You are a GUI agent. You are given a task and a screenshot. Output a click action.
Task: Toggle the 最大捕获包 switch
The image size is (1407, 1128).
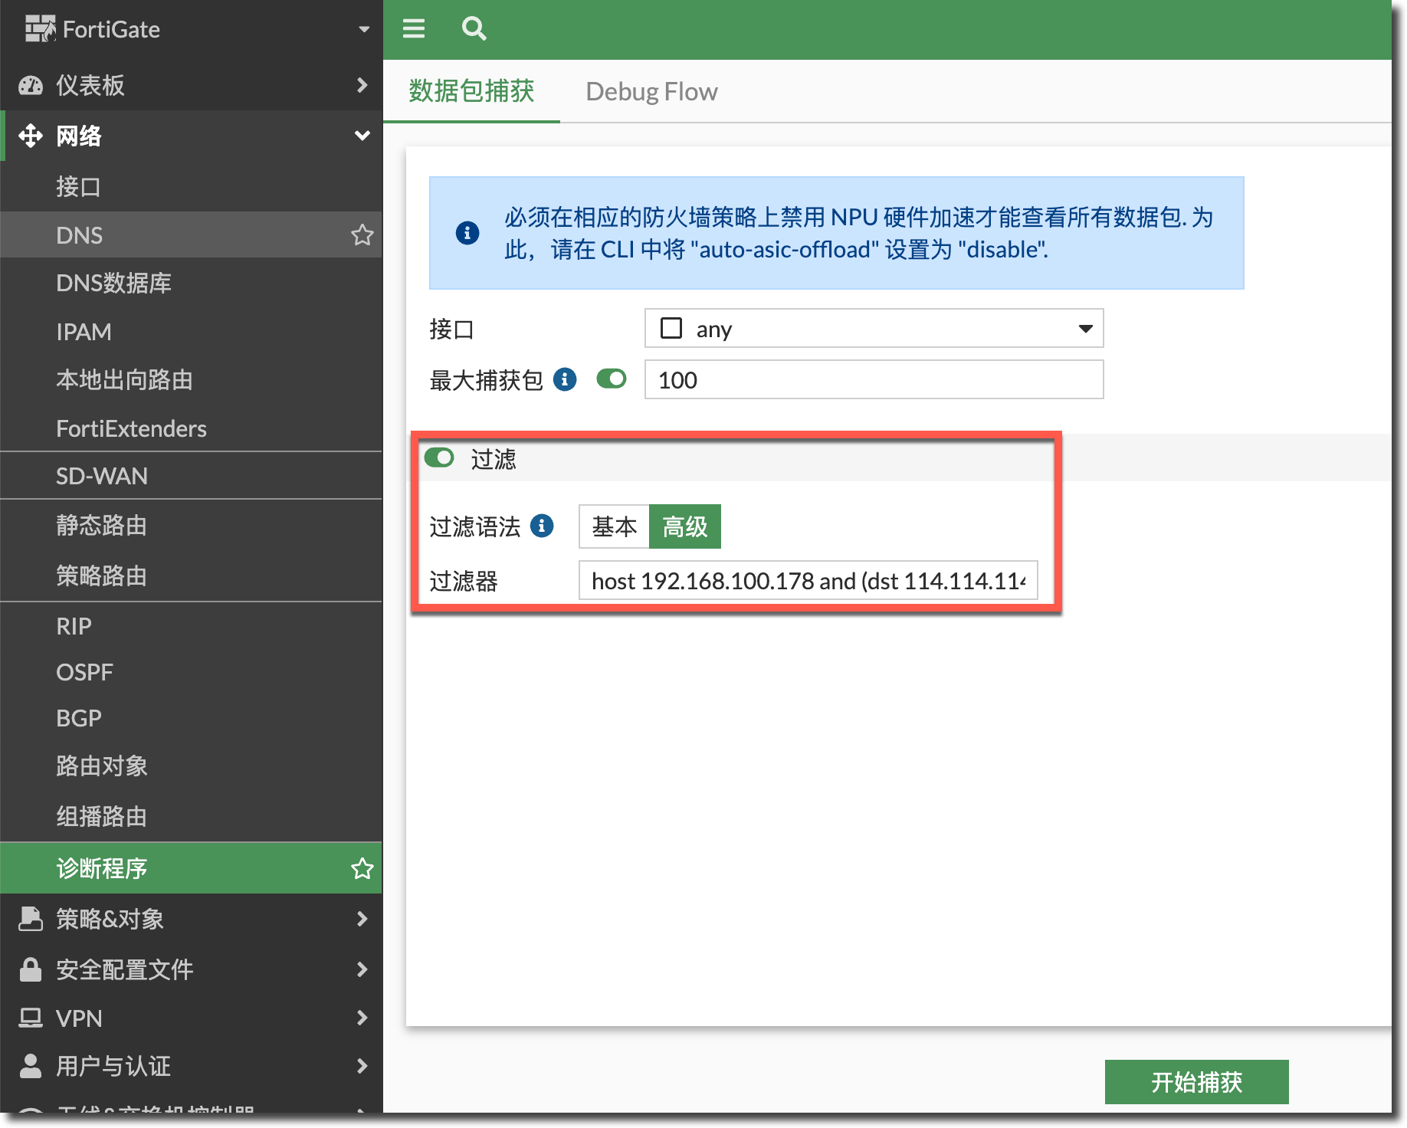[x=612, y=379]
